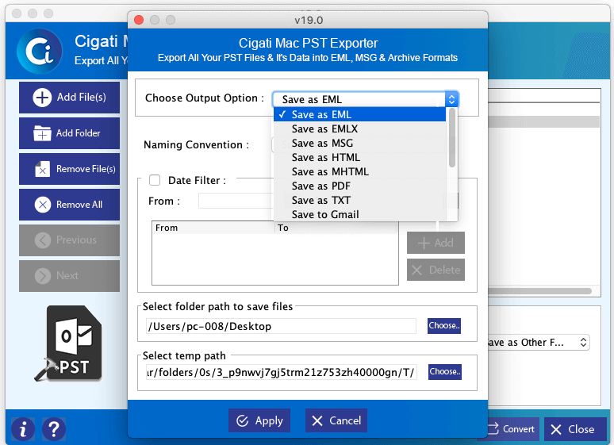Viewport: 614px width, 445px height.
Task: Click the To column header in table
Action: pyautogui.click(x=336, y=228)
